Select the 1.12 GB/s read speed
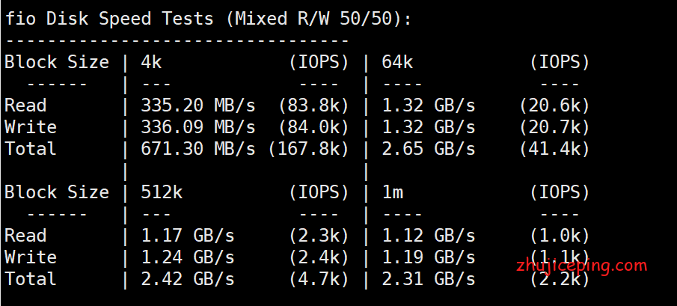 [x=429, y=236]
